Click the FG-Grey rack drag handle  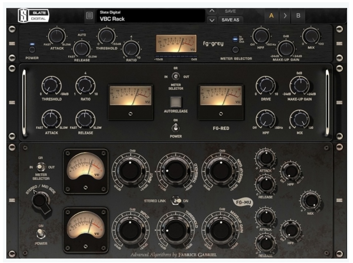tap(13, 44)
